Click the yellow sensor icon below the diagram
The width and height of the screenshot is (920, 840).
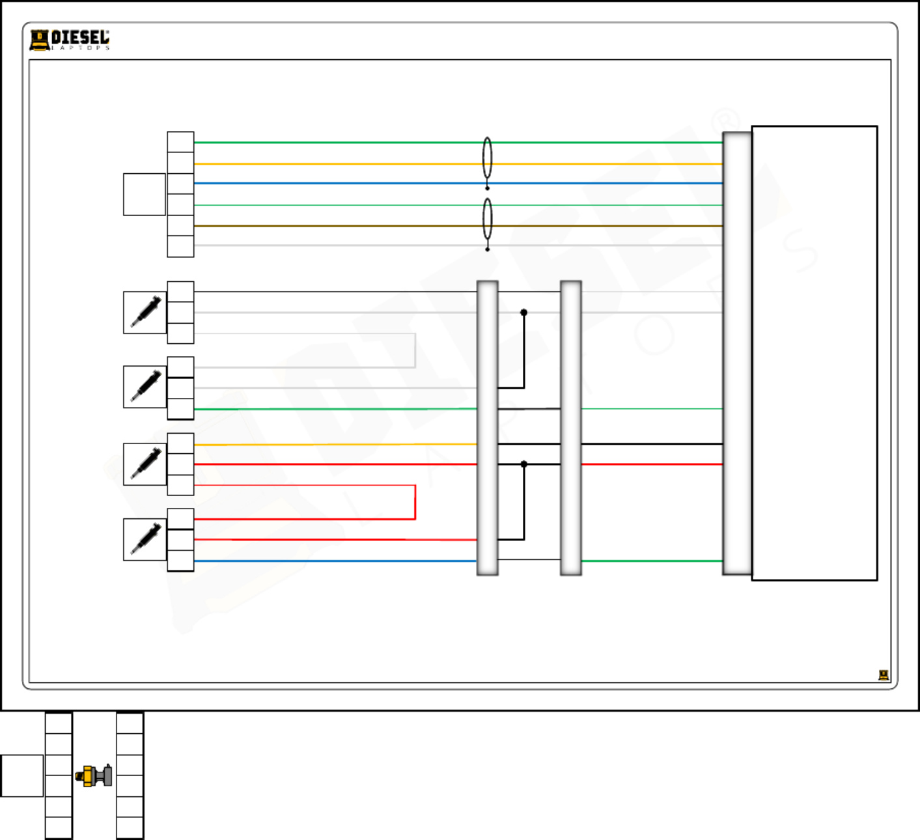[94, 776]
